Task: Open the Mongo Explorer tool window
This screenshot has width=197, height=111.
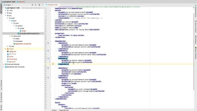Action: (x=196, y=11)
